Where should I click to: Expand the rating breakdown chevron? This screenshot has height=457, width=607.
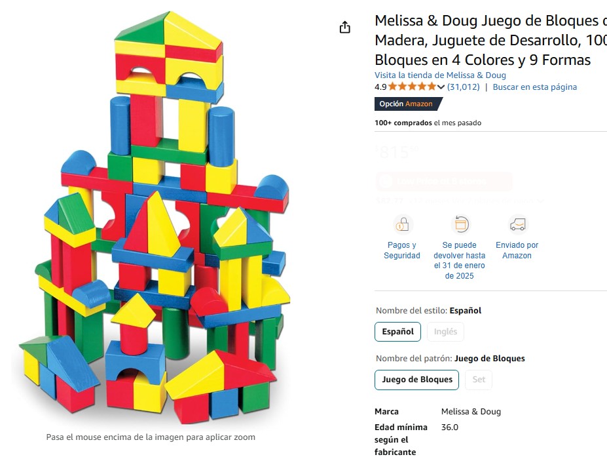coord(441,87)
